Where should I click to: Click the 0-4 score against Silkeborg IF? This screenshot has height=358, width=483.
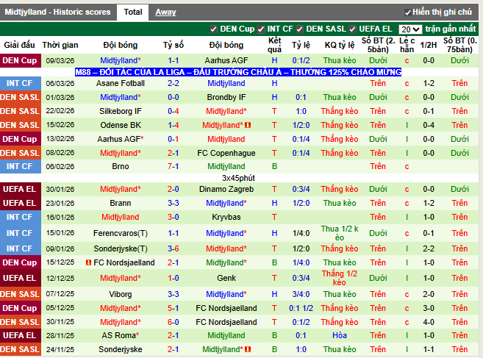(173, 111)
